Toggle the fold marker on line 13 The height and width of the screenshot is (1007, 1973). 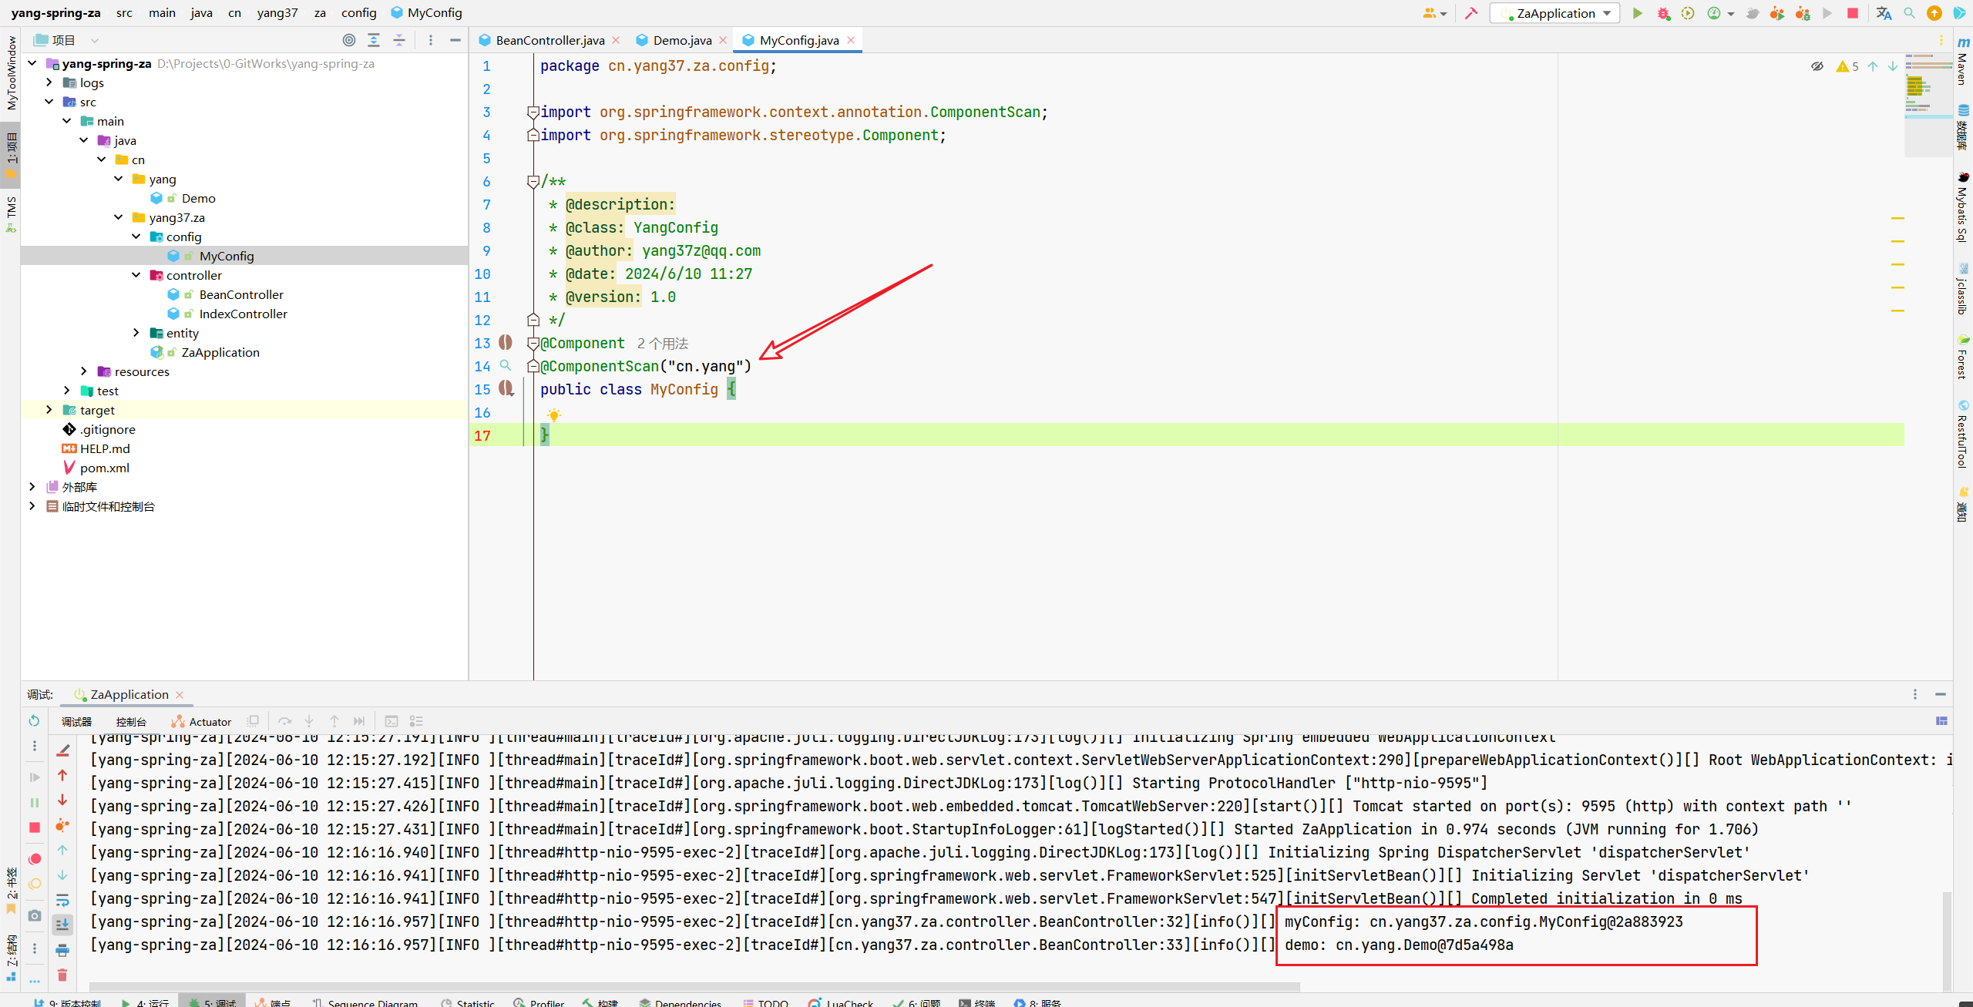[x=533, y=344]
